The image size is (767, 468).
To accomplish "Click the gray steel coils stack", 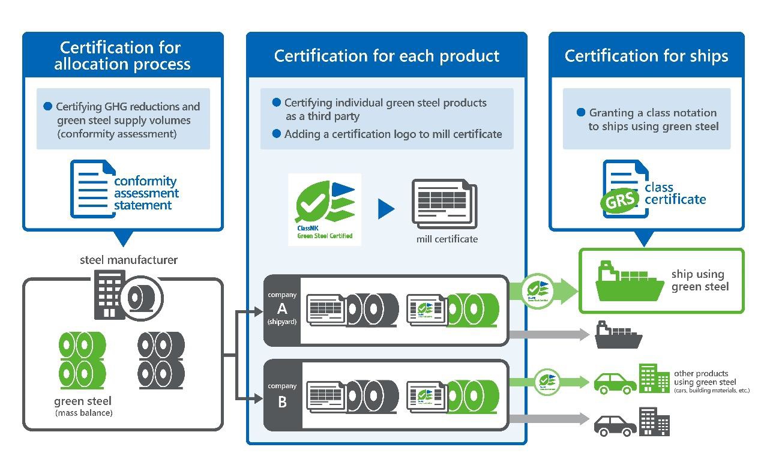I will point(161,359).
